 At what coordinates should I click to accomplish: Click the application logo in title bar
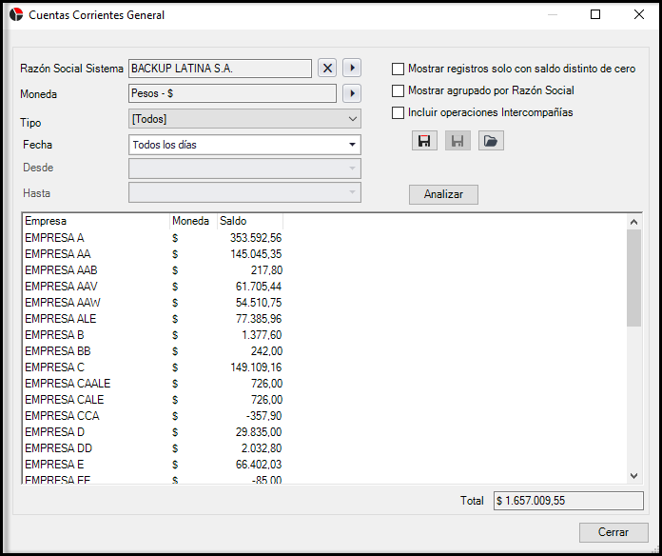pyautogui.click(x=16, y=14)
